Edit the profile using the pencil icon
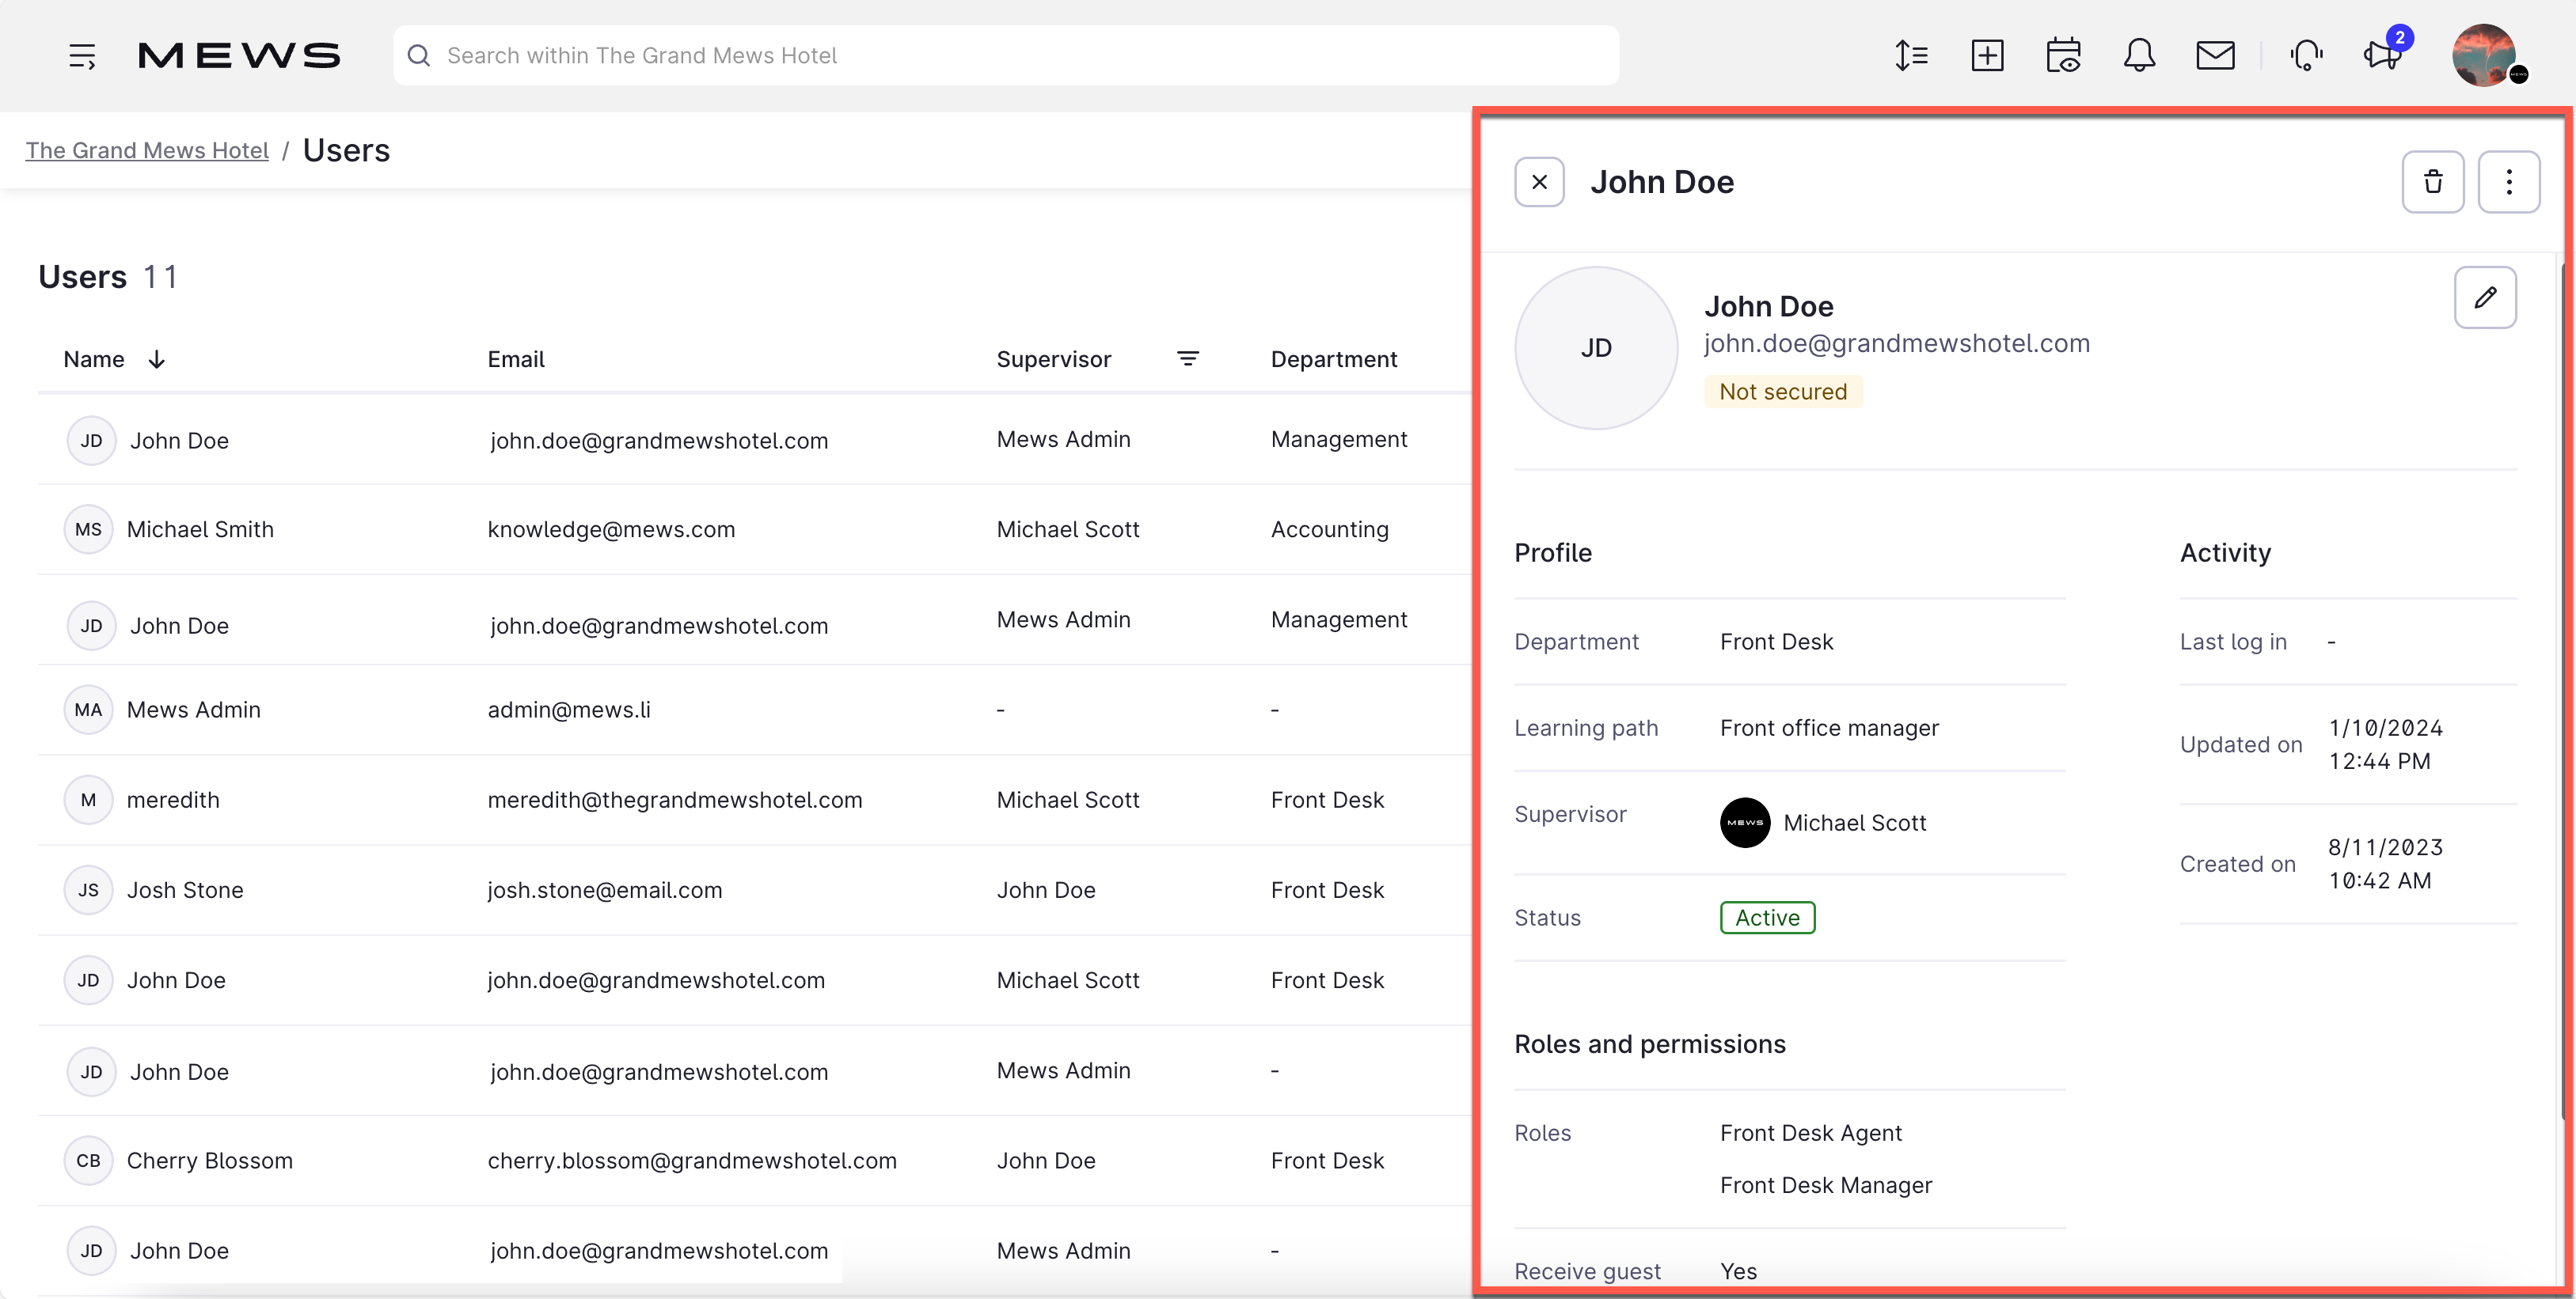Image resolution: width=2576 pixels, height=1299 pixels. 2486,297
